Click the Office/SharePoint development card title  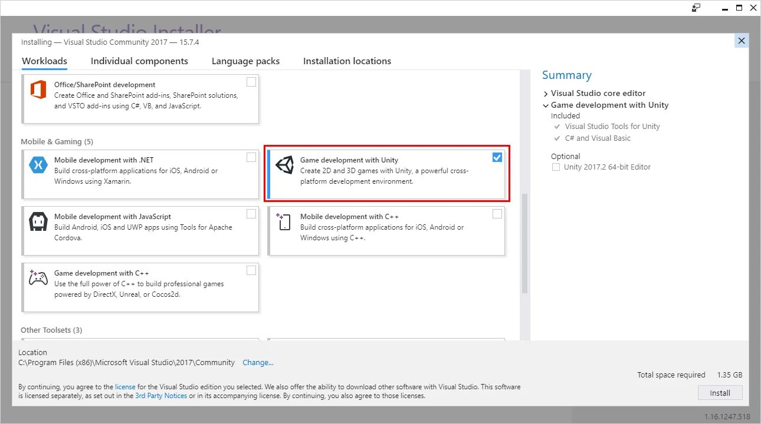105,85
